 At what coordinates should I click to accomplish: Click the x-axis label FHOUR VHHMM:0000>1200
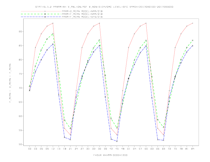(110, 155)
